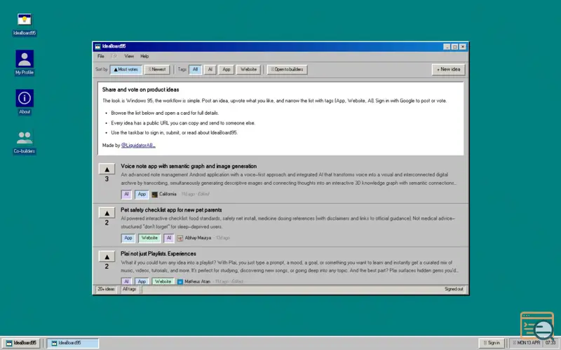This screenshot has width=561, height=350.
Task: Click the California author name
Action: 168,195
